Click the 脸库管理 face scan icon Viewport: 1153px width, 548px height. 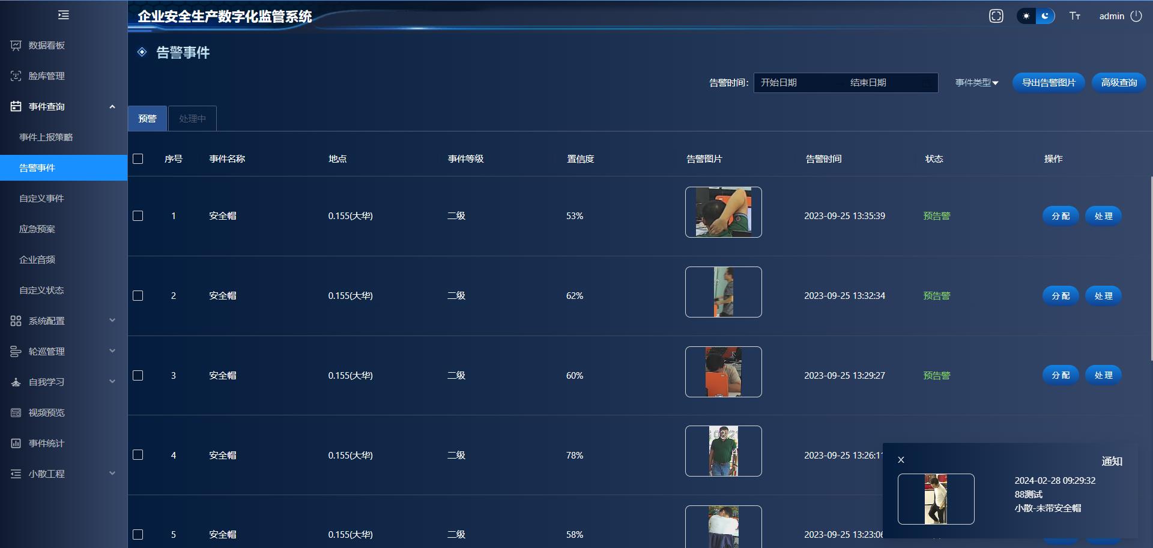point(16,76)
